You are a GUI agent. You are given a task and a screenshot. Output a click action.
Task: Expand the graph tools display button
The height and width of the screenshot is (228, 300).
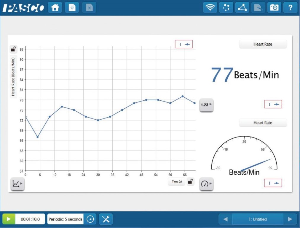17,184
